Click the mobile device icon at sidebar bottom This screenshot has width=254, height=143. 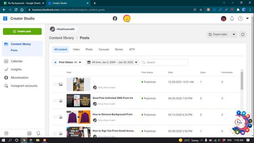38,133
